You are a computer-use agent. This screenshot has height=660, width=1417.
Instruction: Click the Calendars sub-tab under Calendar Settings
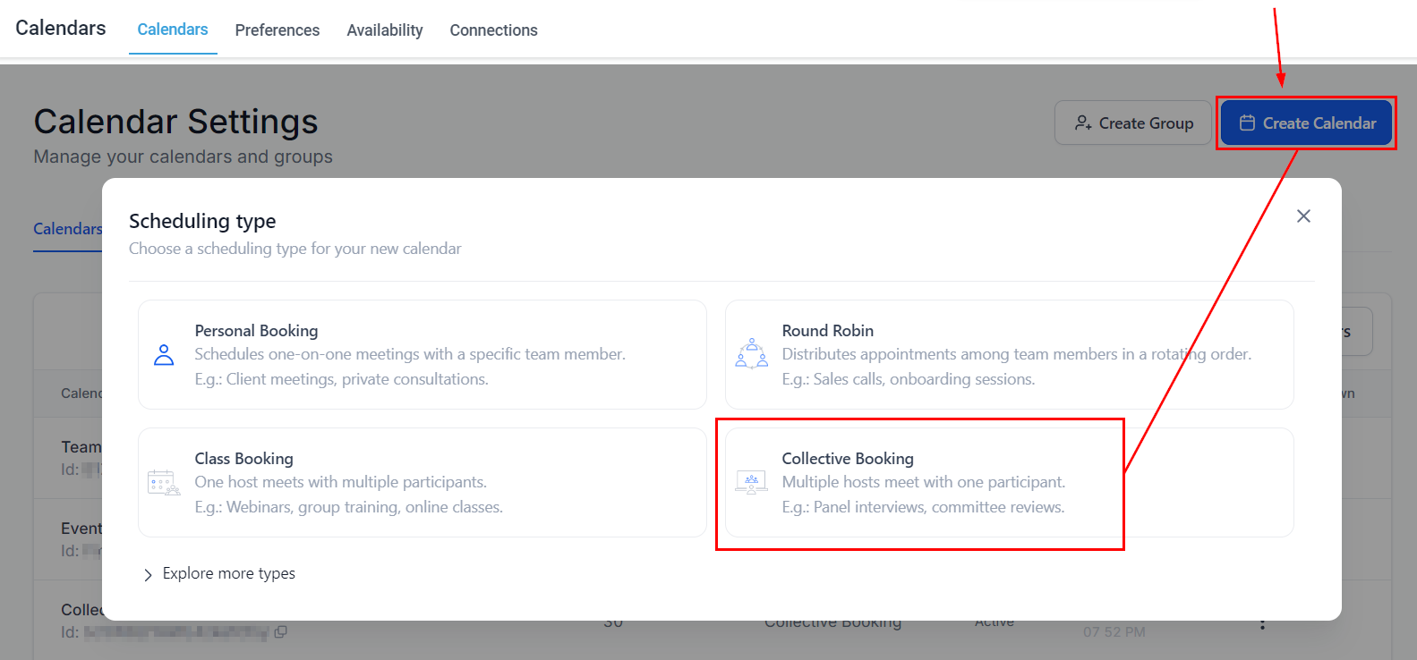click(x=68, y=229)
